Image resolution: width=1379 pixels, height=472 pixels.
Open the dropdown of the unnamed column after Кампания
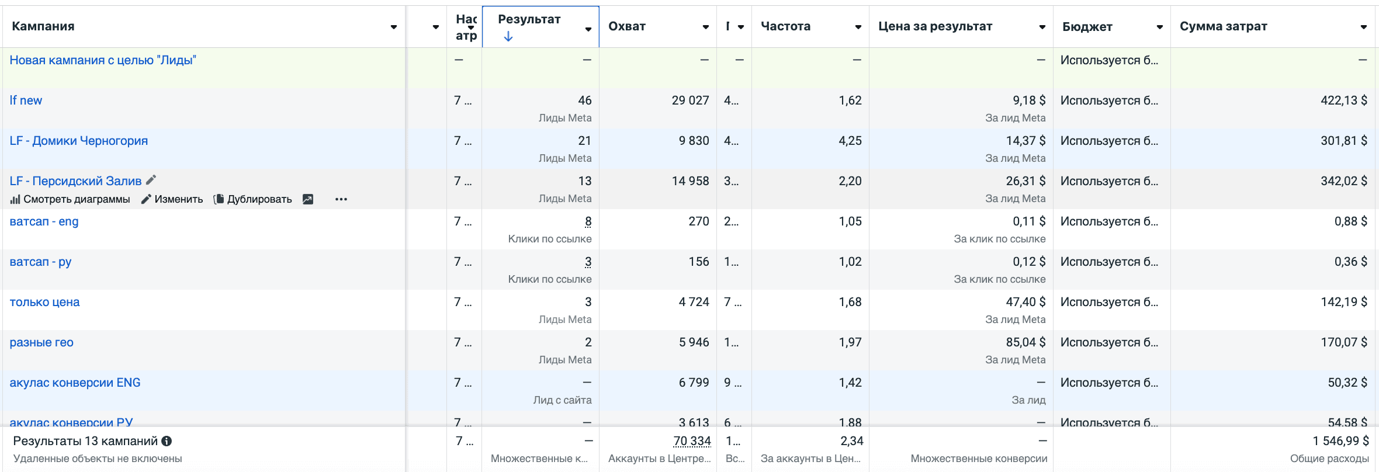point(436,27)
